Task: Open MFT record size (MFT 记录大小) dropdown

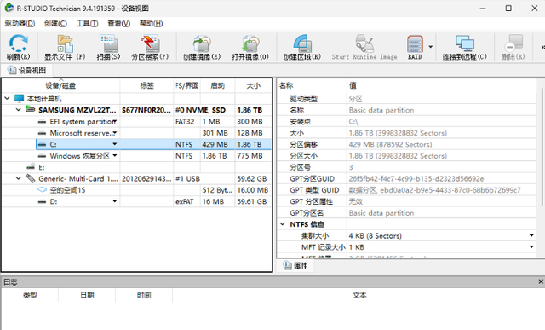Action: point(531,247)
